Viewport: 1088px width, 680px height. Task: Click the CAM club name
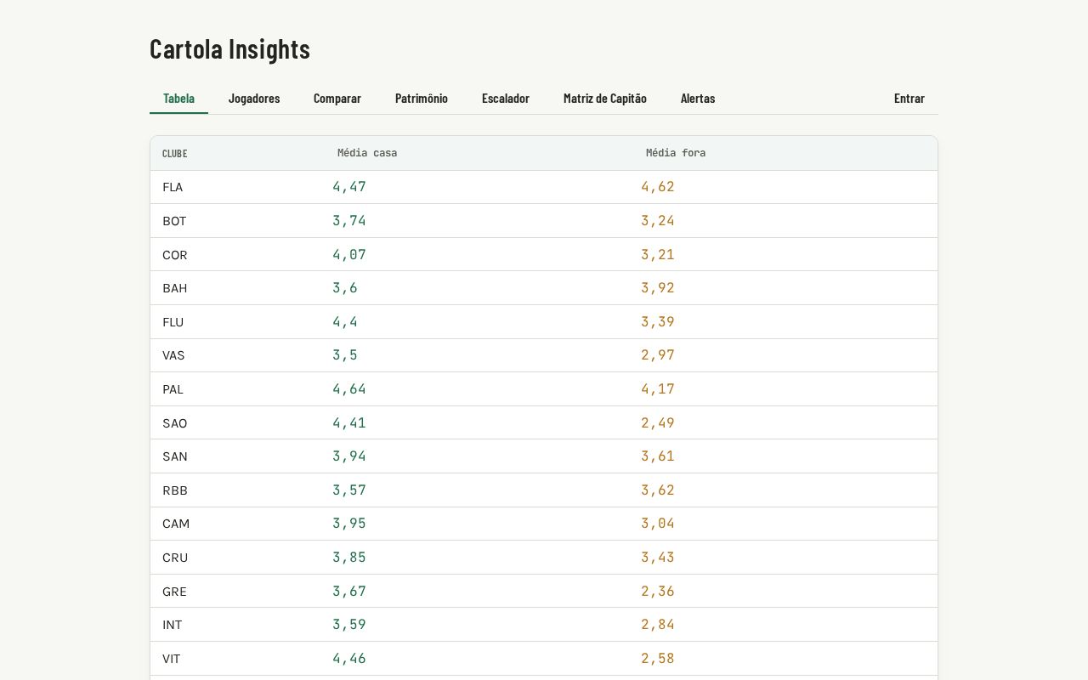[x=176, y=524]
